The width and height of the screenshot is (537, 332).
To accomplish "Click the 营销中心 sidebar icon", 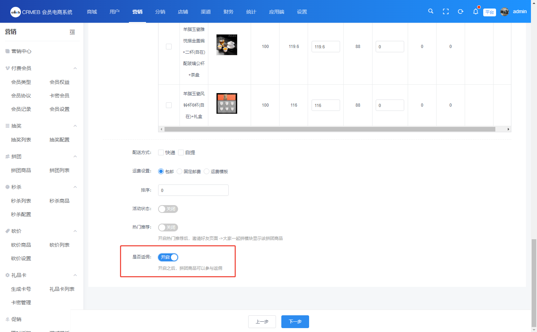I will [x=7, y=51].
